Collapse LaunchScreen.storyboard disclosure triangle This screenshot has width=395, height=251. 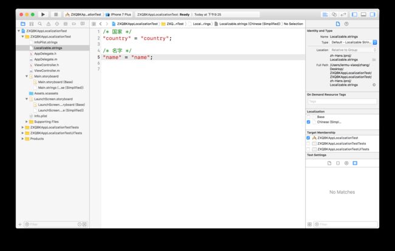pos(27,99)
